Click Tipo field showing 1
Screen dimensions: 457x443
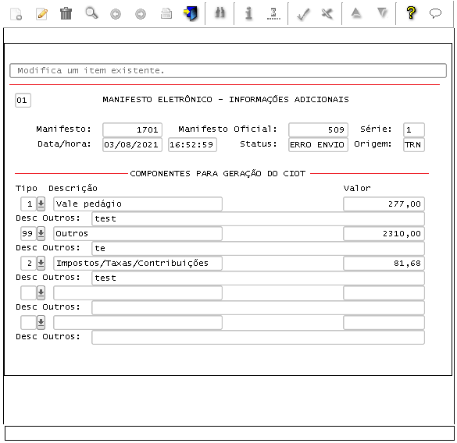coord(29,204)
